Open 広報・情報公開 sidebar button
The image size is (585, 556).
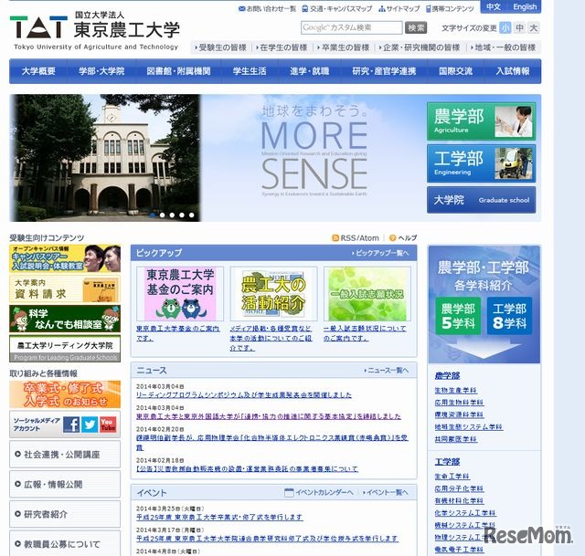click(65, 484)
